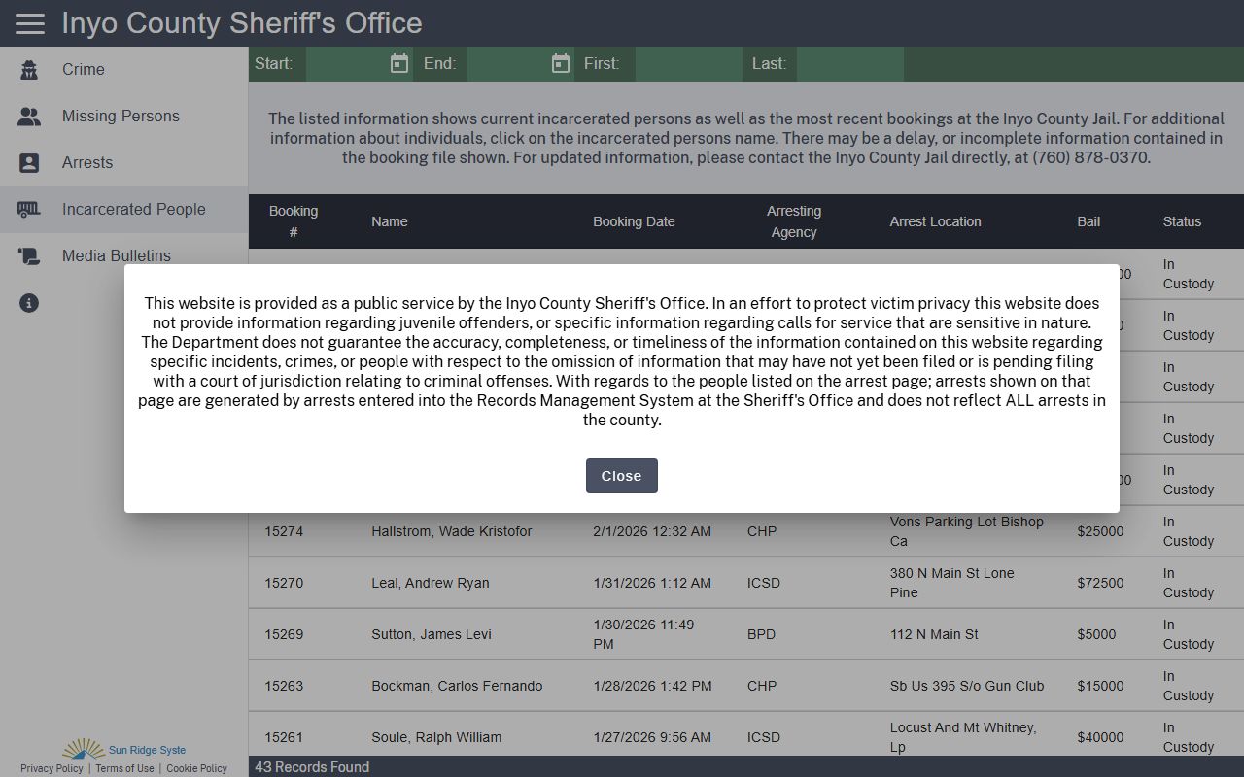Click the First name filter field
This screenshot has width=1244, height=777.
click(689, 64)
